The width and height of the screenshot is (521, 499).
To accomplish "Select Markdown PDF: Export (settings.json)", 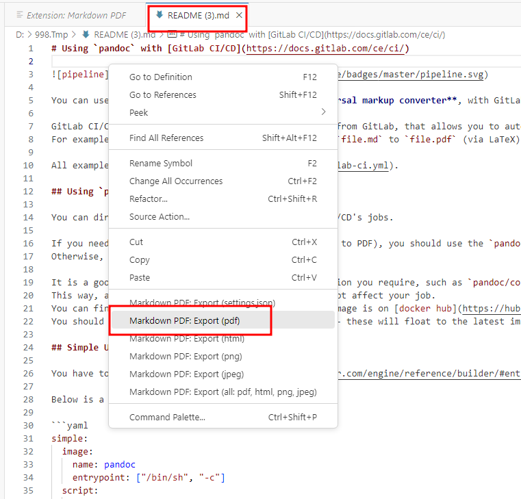I will [x=223, y=303].
